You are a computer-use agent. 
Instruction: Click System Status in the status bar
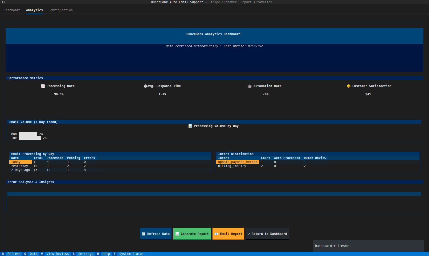tap(131, 254)
